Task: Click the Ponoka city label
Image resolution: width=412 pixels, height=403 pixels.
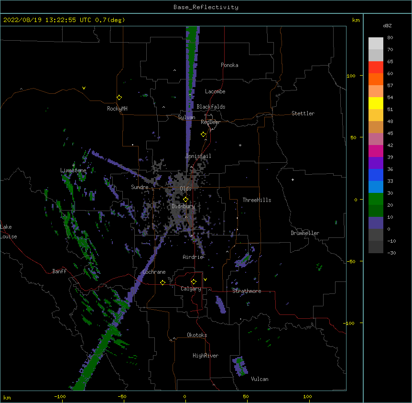Action: 229,65
